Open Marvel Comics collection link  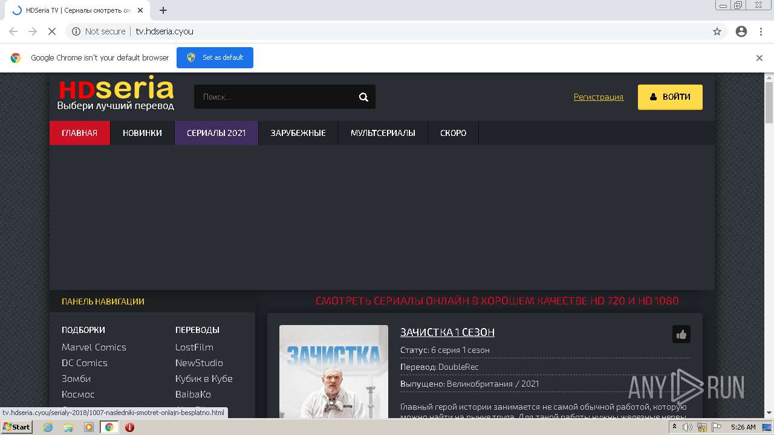point(94,347)
